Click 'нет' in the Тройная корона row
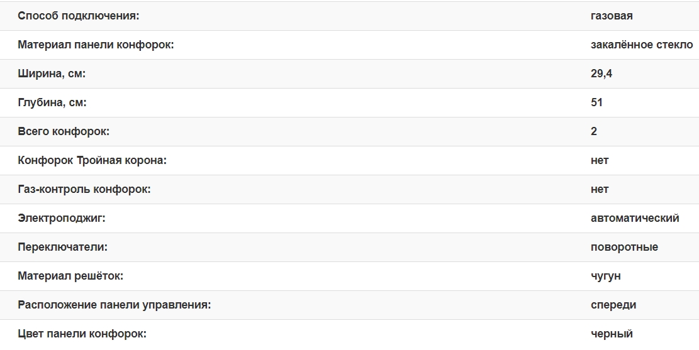The height and width of the screenshot is (350, 699). (x=600, y=160)
